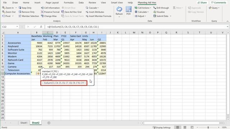Viewport: 230px width, 129px height.
Task: Switch to Normal view in status bar
Action: [x=178, y=128]
